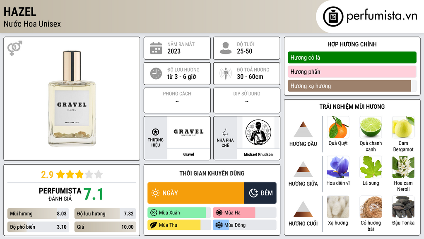Click the leaf icon for Mùa Thu
Viewport: 424px width, 239px height.
point(154,225)
